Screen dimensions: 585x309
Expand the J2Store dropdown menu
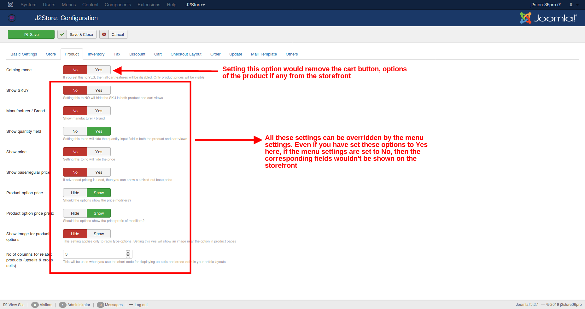[x=195, y=5]
